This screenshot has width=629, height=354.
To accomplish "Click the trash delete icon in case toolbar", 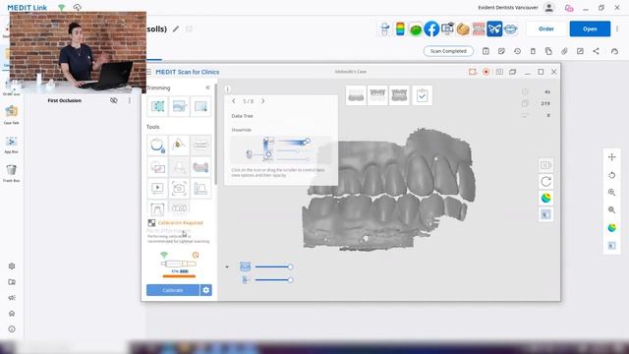I will pyautogui.click(x=533, y=51).
